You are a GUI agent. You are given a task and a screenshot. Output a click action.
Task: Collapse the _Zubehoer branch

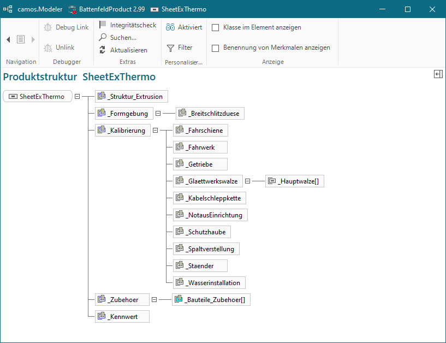154,300
